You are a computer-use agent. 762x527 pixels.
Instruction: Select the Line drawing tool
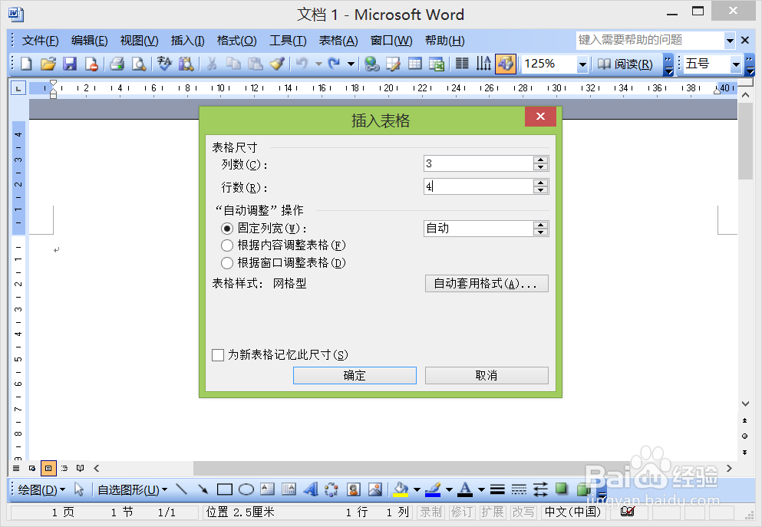click(x=181, y=489)
